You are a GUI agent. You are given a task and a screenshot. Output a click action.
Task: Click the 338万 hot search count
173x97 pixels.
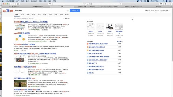(x=119, y=73)
